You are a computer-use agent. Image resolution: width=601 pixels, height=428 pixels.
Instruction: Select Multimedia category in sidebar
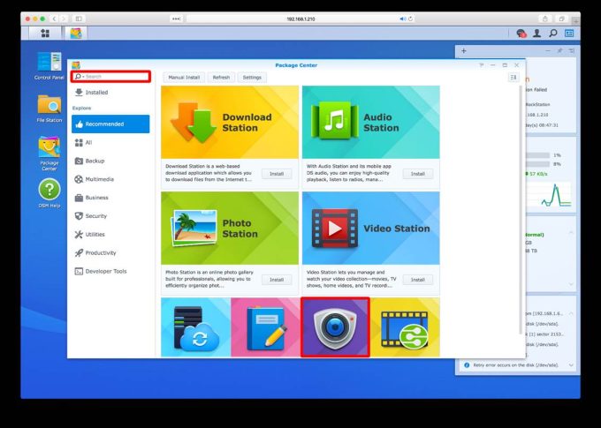click(x=99, y=179)
